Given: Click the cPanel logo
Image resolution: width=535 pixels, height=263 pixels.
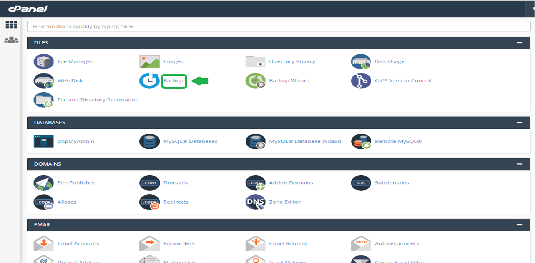Looking at the screenshot, I should pyautogui.click(x=28, y=9).
